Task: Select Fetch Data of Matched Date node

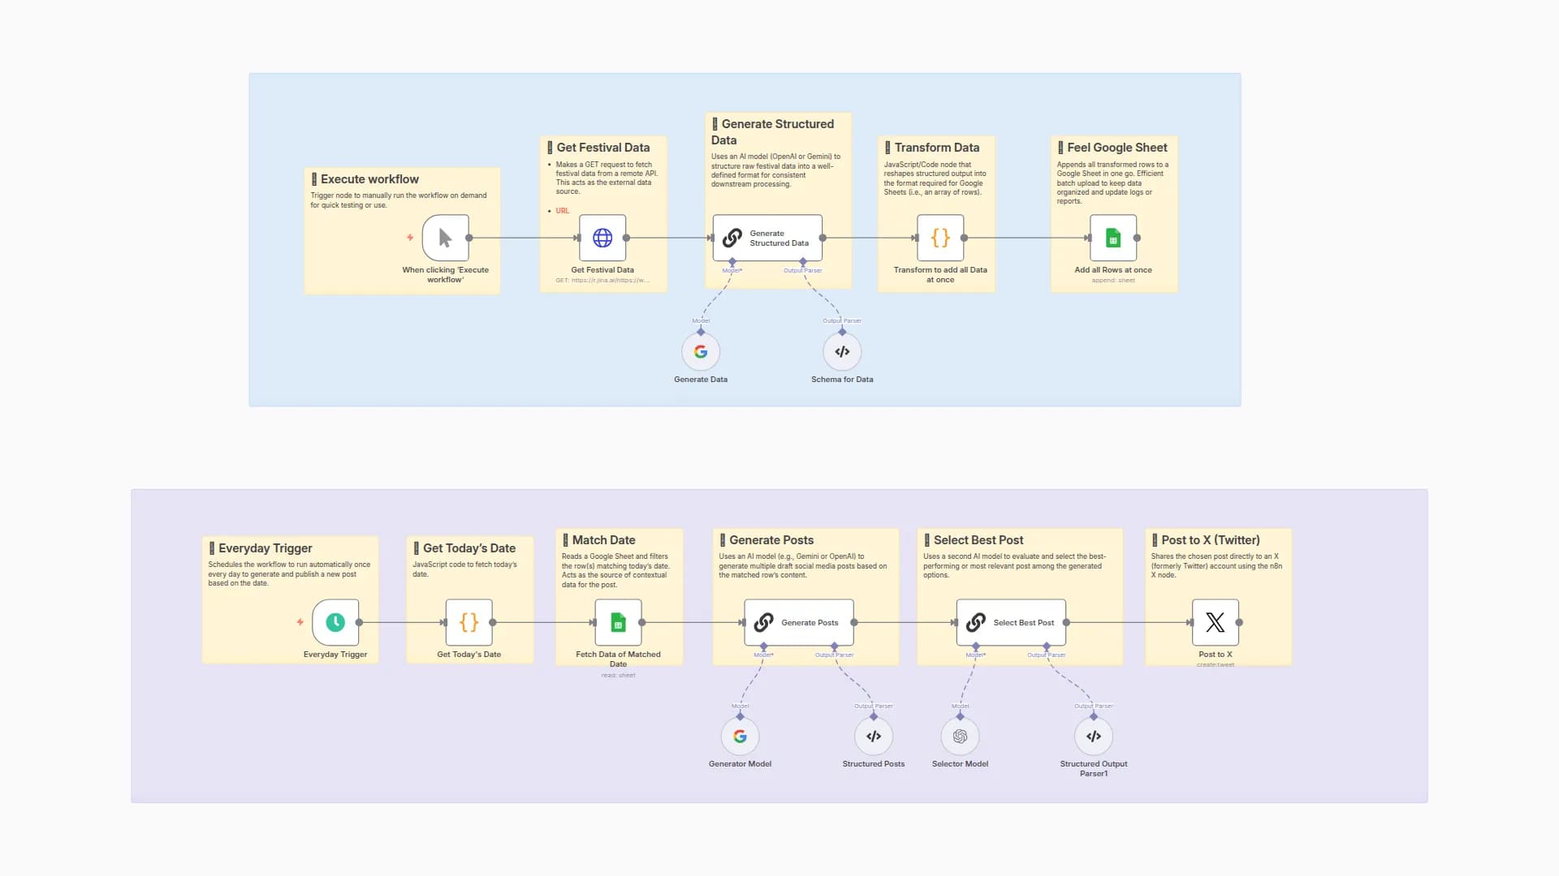Action: click(x=618, y=622)
